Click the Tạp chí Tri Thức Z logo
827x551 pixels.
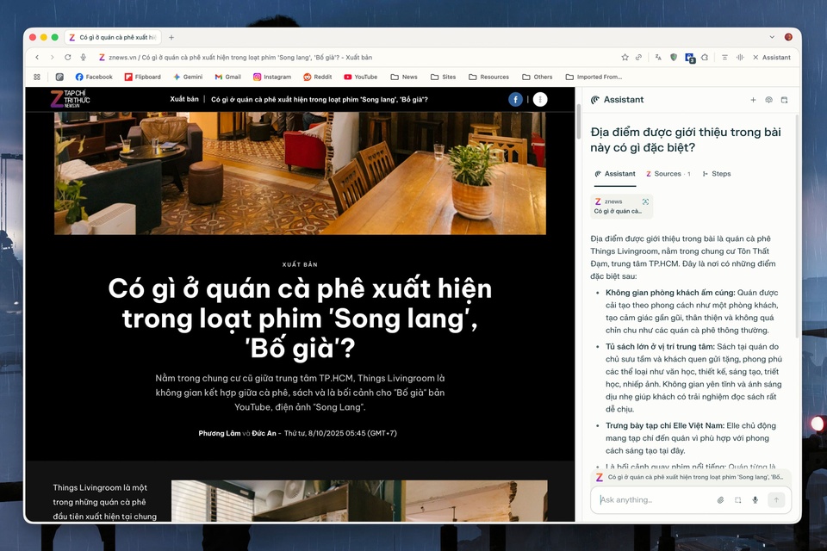pyautogui.click(x=70, y=99)
